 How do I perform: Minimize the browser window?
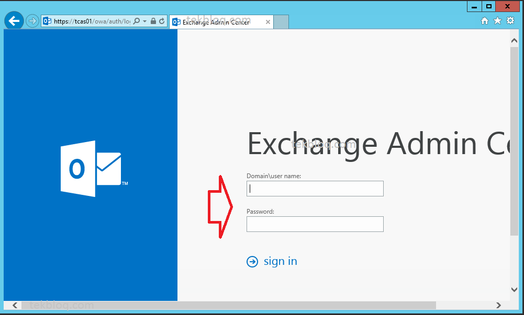(x=474, y=6)
